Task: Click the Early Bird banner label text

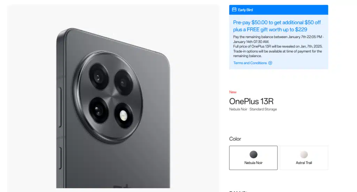Action: click(245, 10)
